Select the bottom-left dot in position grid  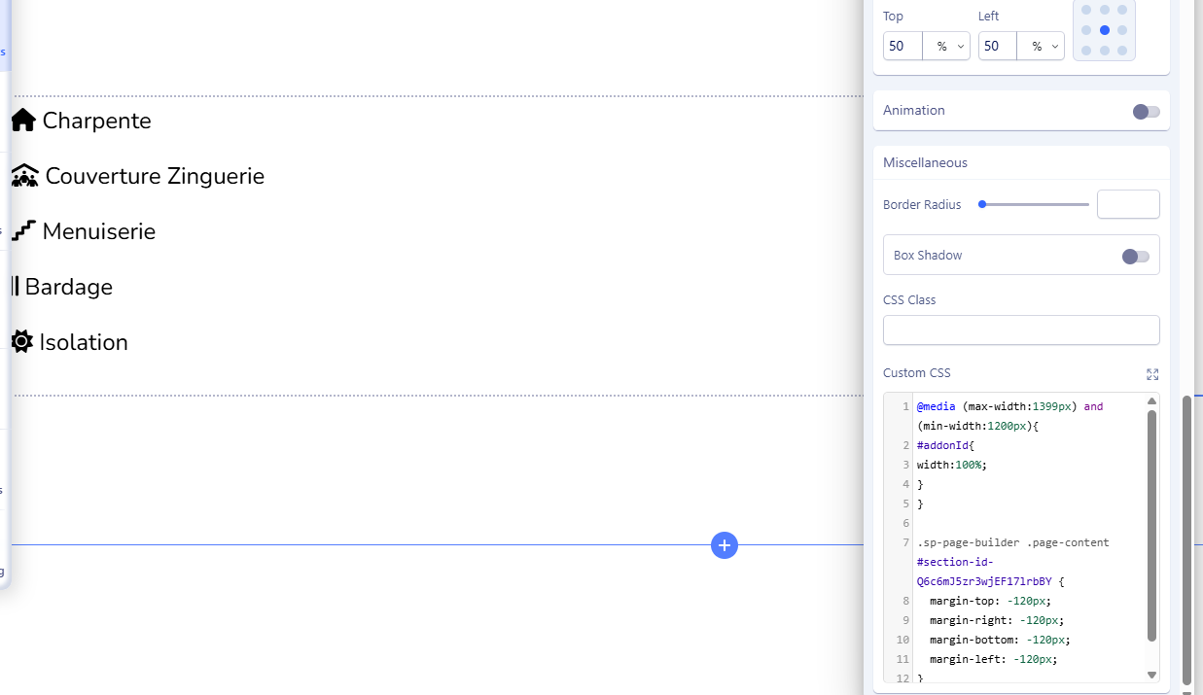1086,50
